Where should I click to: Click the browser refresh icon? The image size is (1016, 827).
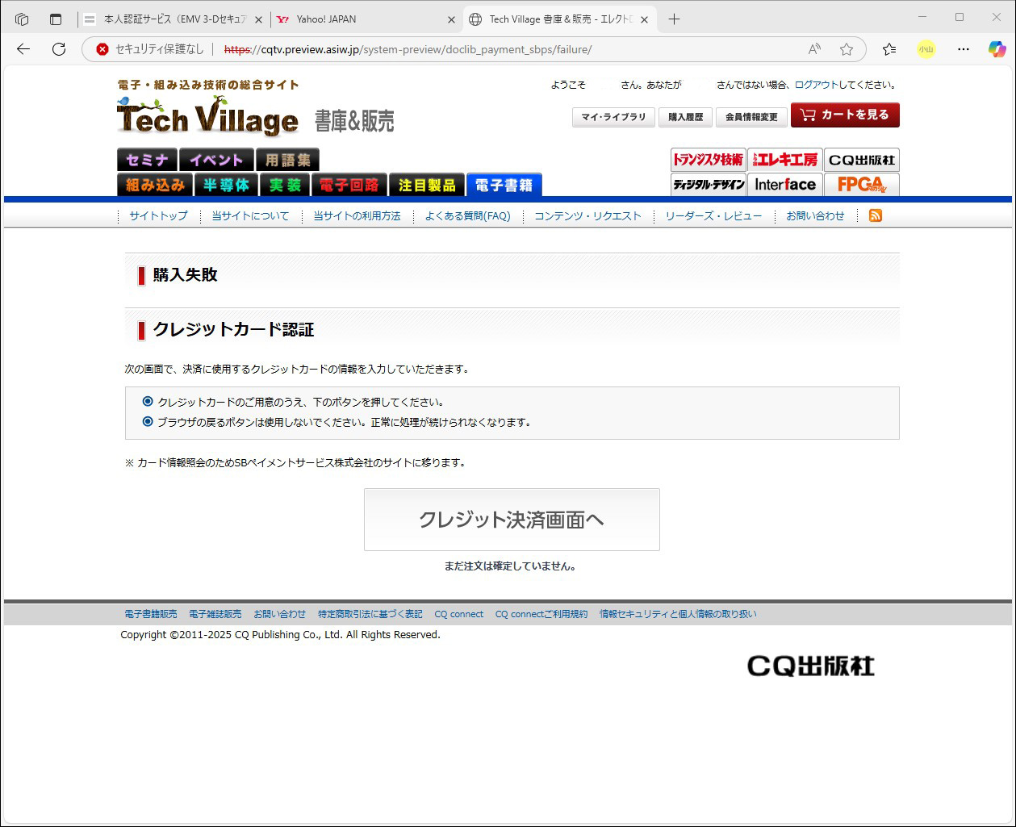pyautogui.click(x=59, y=49)
